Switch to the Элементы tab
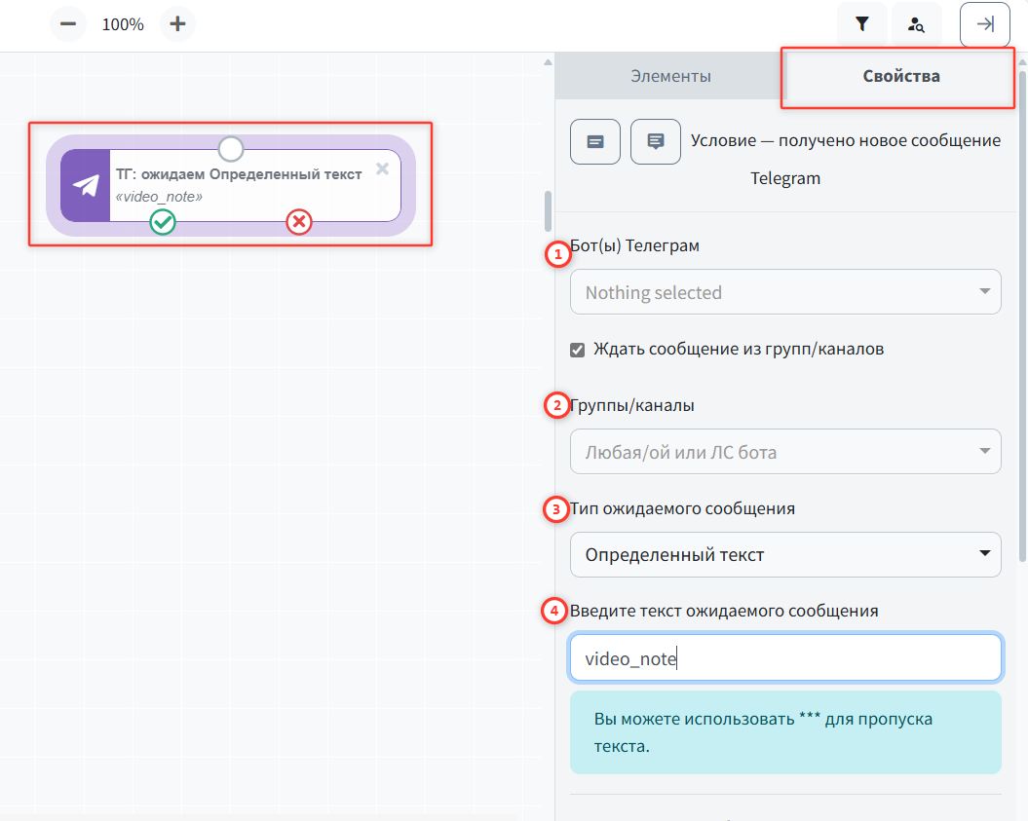This screenshot has width=1028, height=821. tap(669, 76)
